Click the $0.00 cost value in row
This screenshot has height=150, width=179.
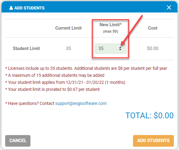[x=153, y=48]
